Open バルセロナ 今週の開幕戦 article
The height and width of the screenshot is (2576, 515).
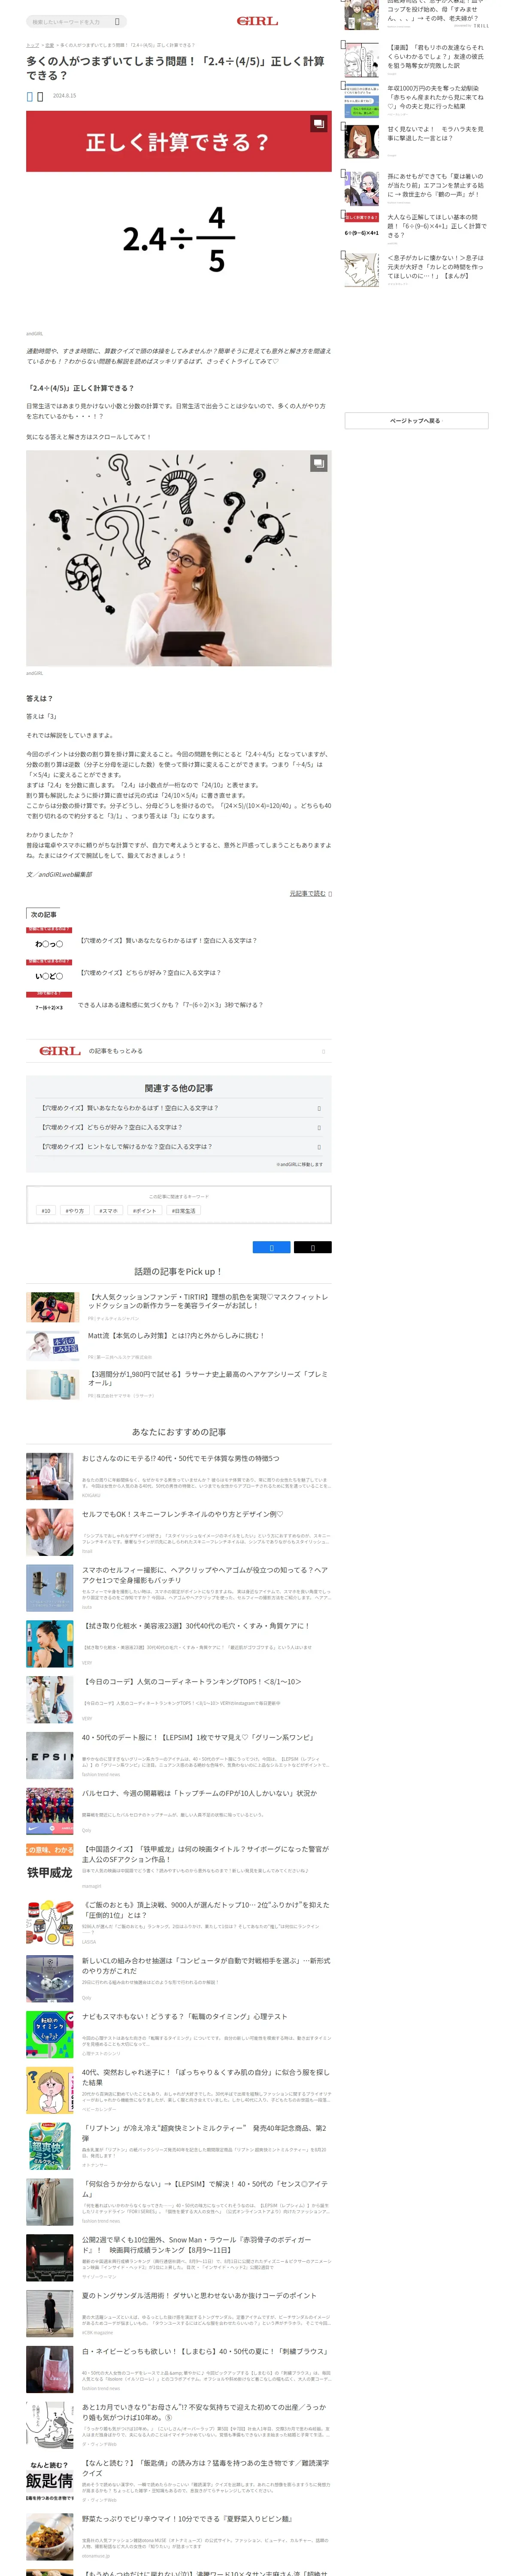[199, 1793]
